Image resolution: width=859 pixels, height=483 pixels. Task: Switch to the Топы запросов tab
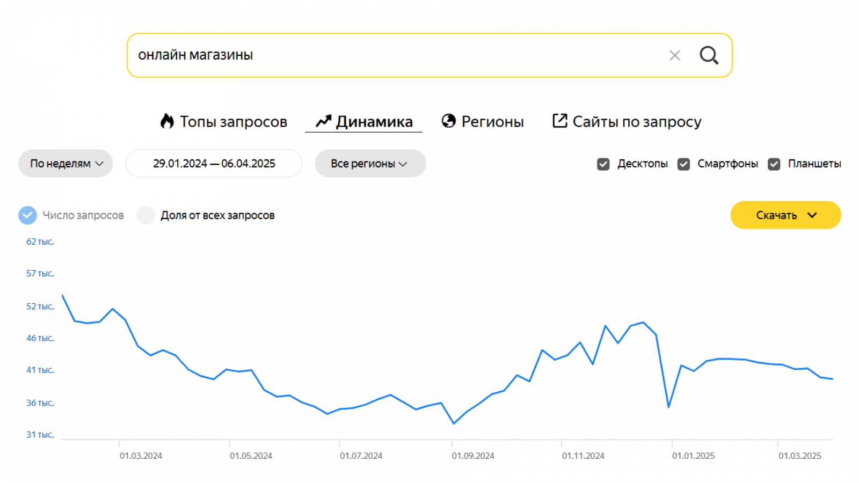pos(233,122)
